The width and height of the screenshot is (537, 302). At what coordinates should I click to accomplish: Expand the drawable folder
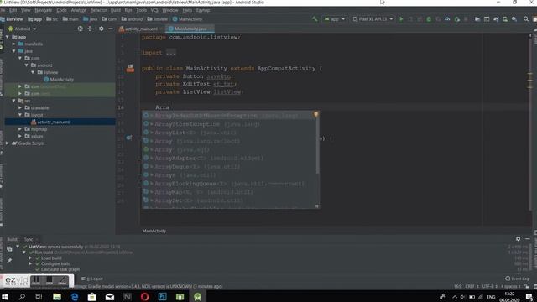tap(20, 107)
